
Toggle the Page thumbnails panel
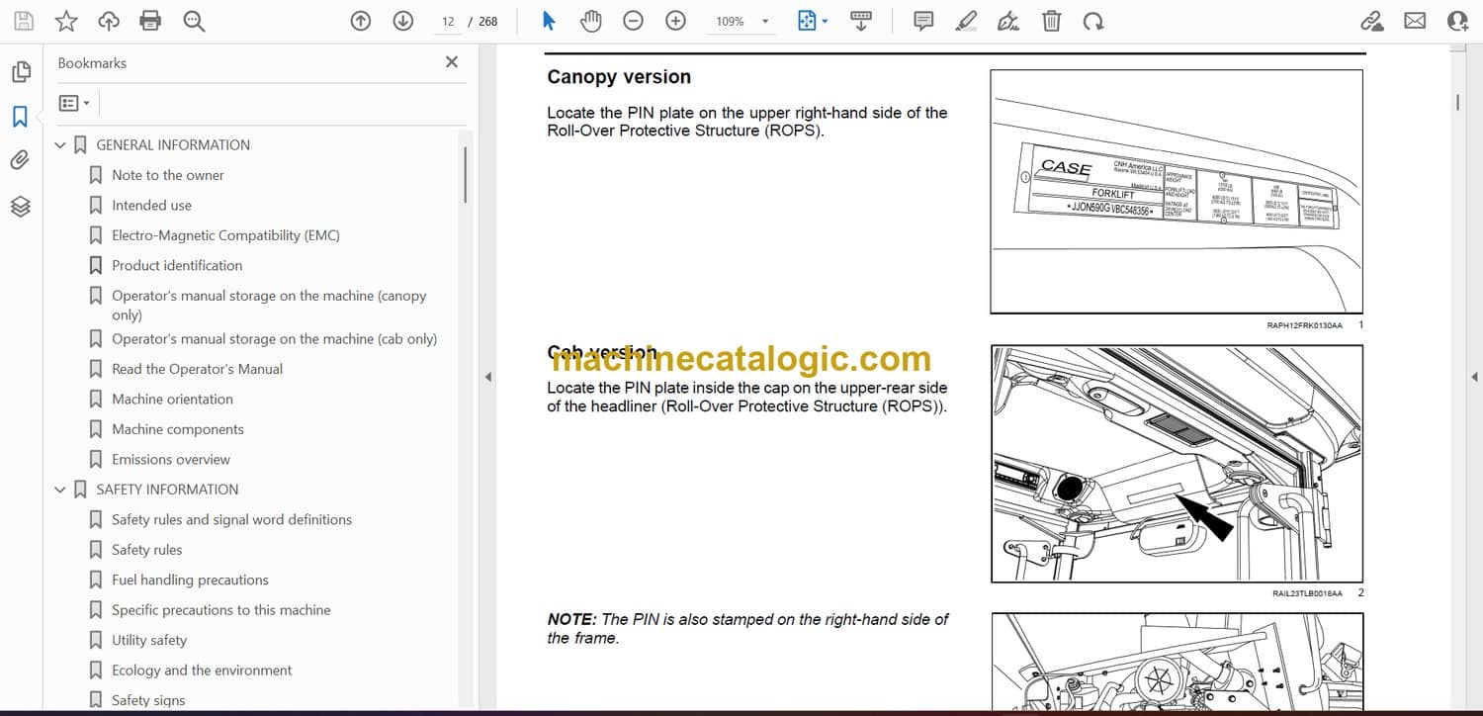pos(20,72)
